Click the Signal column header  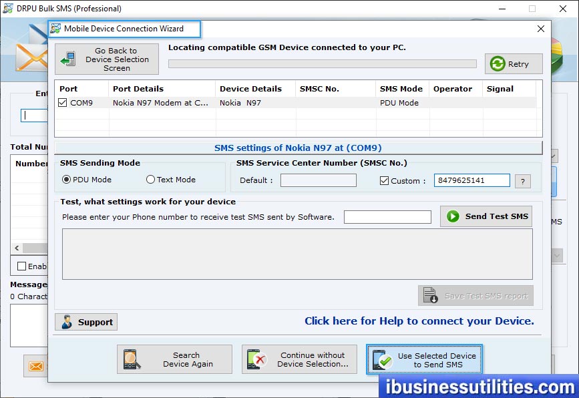(x=509, y=89)
